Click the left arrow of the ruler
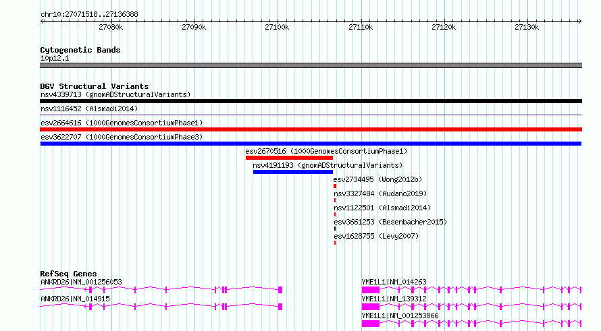Screen dimensions: 601x331 point(42,21)
